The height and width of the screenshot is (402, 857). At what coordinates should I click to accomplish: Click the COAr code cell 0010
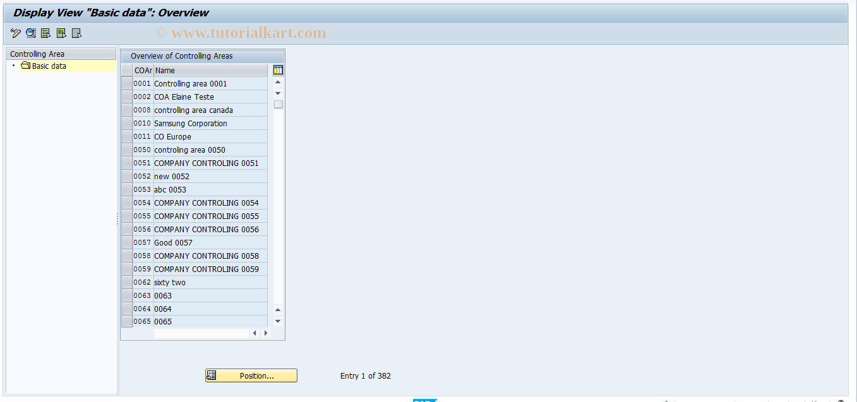(x=143, y=123)
